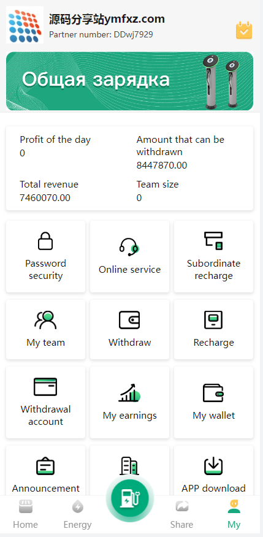Click the profile avatar logo
Viewport: 263px width, 537px height.
pos(25,25)
